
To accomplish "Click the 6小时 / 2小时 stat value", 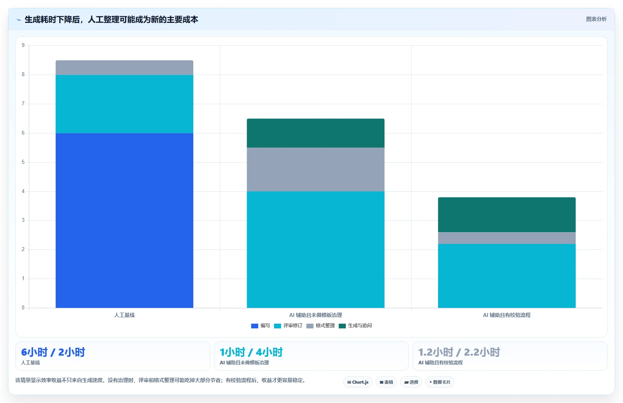I will 53,352.
